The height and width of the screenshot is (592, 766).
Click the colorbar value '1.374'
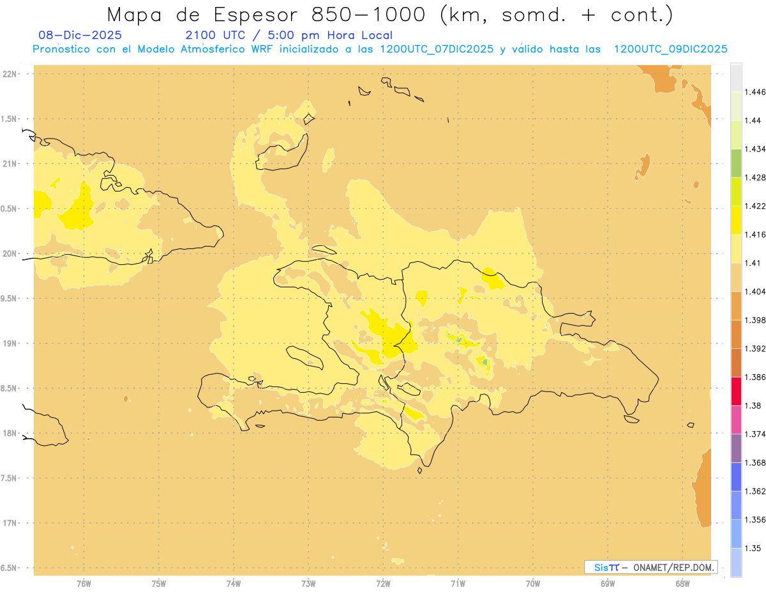pos(756,434)
